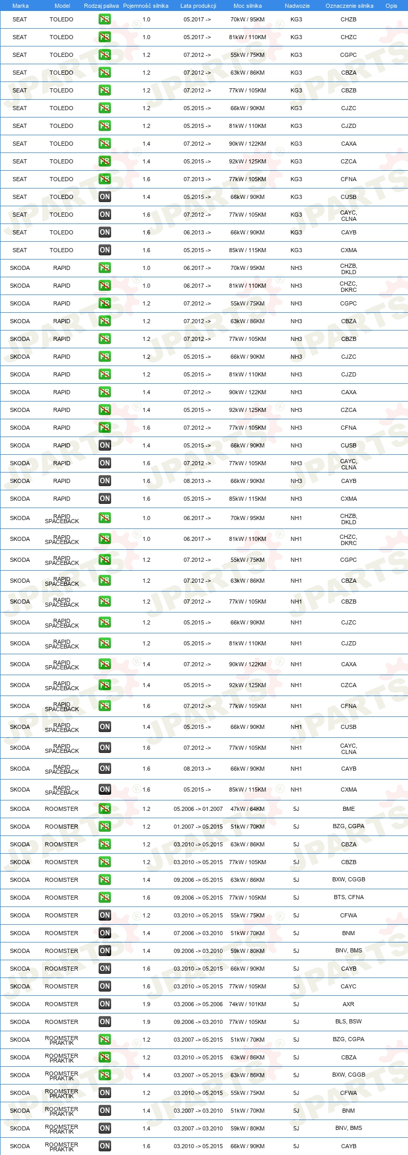408x1155 pixels.
Task: Click ON icon for RAPID SPACEBACK CAYC, CLNA
Action: (x=105, y=748)
